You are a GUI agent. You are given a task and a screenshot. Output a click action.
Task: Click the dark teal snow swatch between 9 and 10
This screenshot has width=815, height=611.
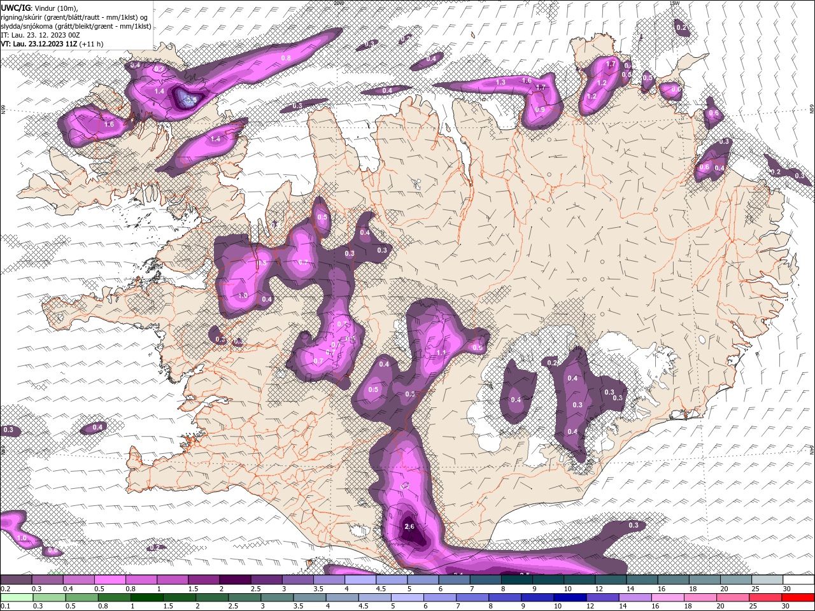[x=548, y=579]
